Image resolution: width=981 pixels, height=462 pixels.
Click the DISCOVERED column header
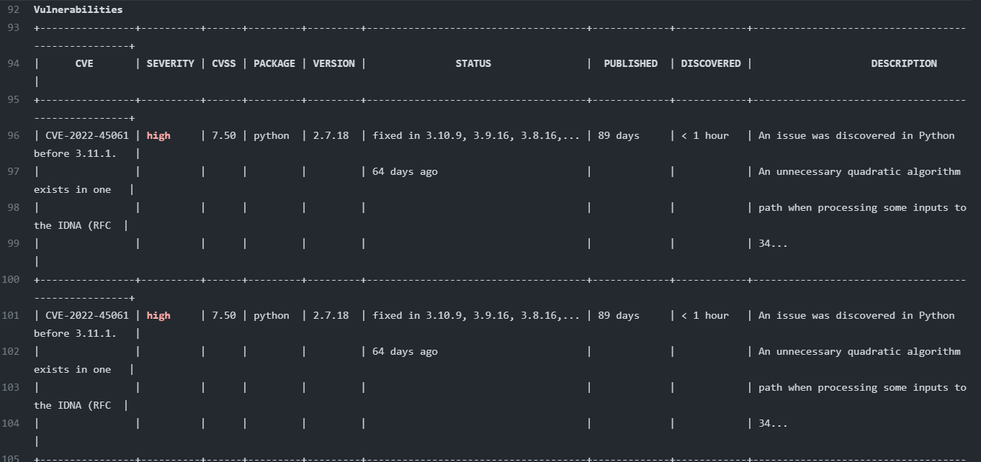click(710, 63)
